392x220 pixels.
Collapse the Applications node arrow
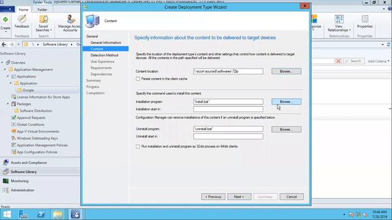click(x=8, y=76)
